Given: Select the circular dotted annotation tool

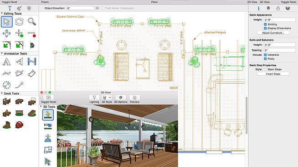Looking at the screenshot, I should click(x=7, y=85).
